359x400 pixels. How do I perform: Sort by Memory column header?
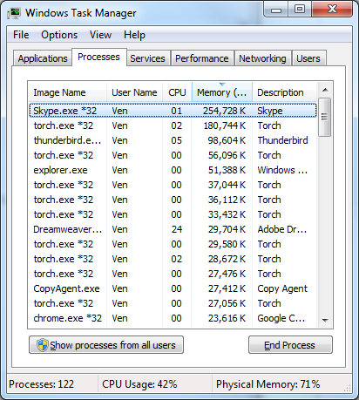(x=222, y=92)
